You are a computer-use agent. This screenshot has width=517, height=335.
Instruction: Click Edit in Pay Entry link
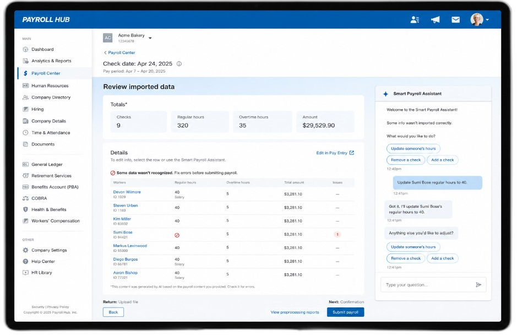click(x=331, y=153)
